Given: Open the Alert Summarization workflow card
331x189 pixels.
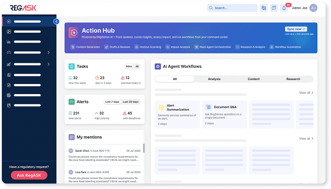Looking at the screenshot, I should click(x=177, y=114).
